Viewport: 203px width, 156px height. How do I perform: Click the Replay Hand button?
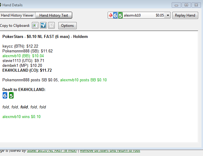[185, 15]
